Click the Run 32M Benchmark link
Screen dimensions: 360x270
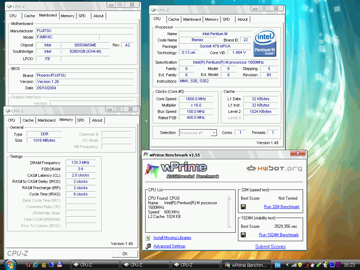click(x=282, y=207)
